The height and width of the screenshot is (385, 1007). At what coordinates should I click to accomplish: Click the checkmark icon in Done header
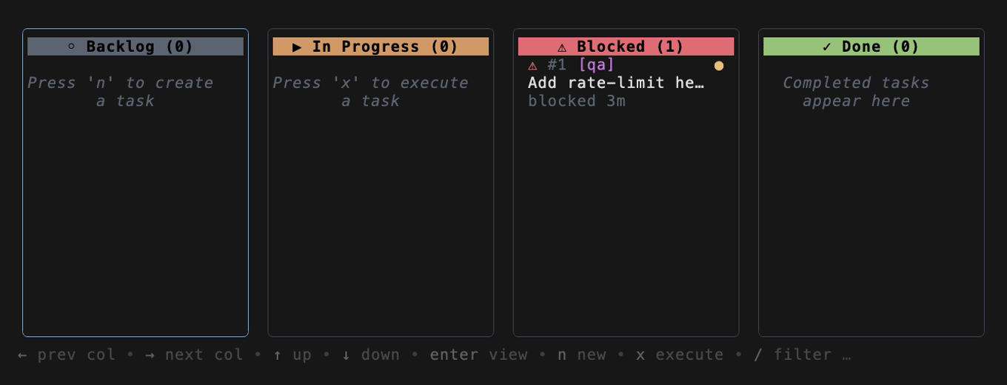pos(827,47)
